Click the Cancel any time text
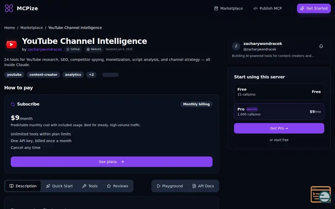Screen dimensions: 335x209 point(26,148)
